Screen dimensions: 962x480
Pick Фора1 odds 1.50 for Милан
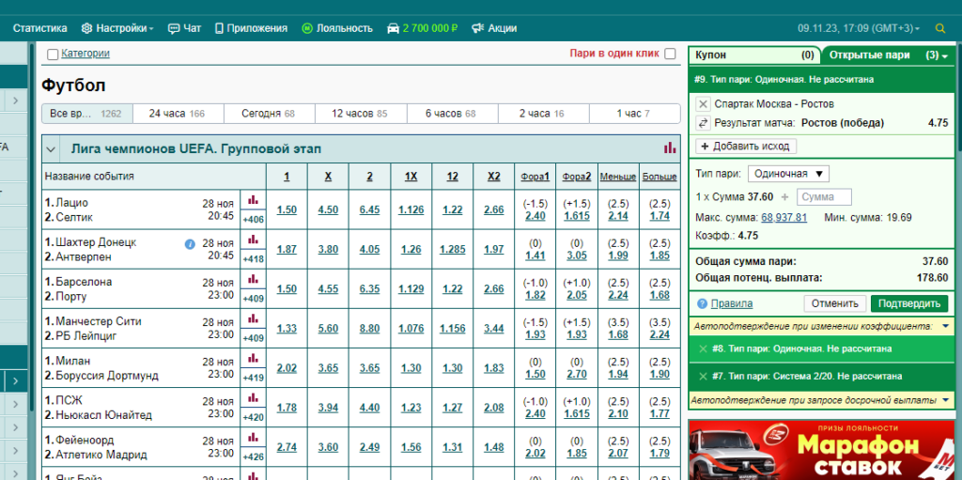[535, 375]
